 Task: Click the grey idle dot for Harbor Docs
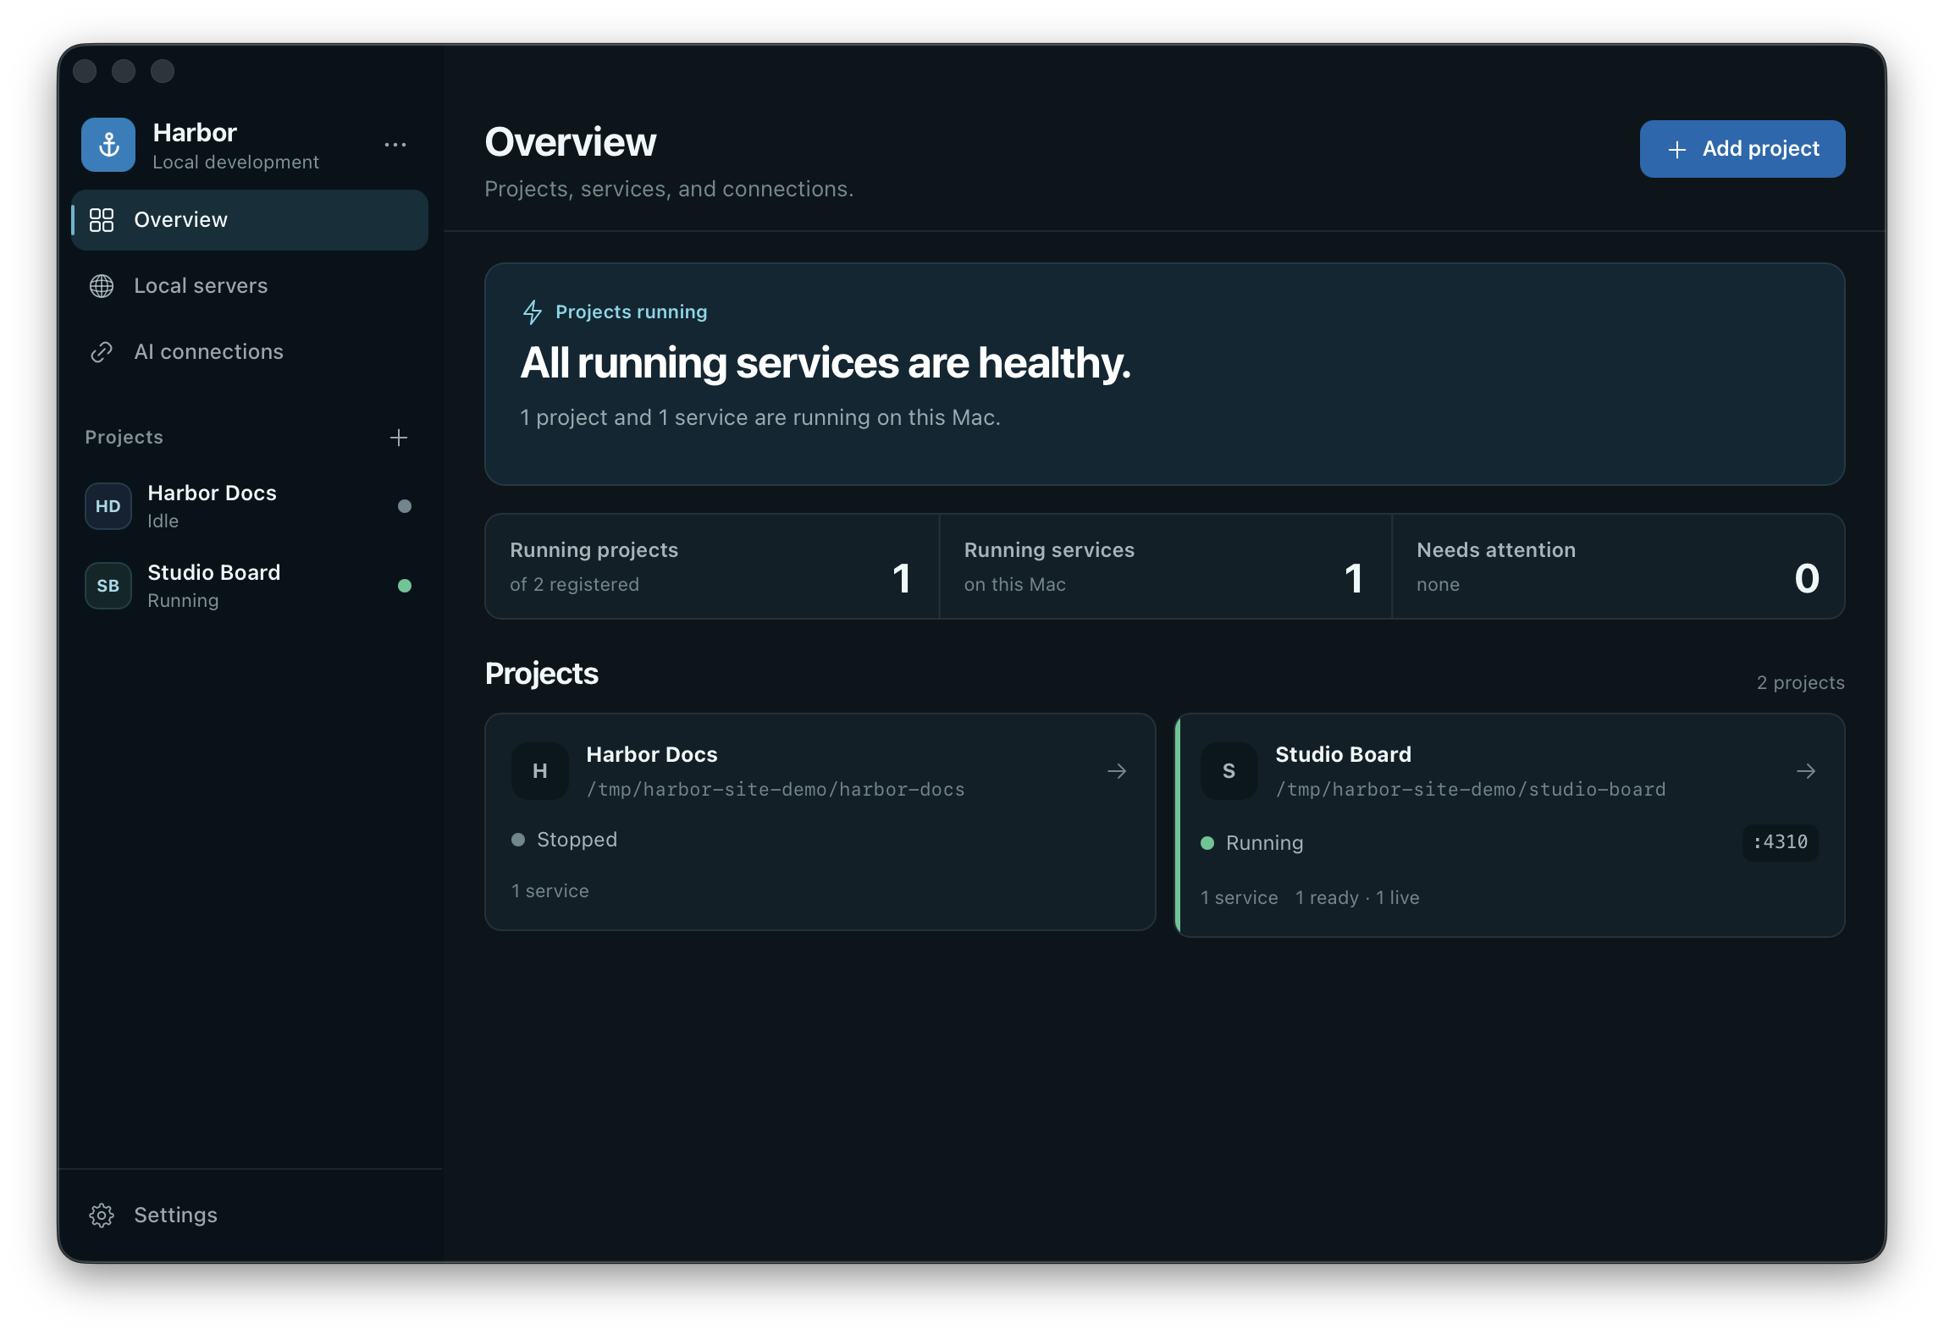point(405,506)
